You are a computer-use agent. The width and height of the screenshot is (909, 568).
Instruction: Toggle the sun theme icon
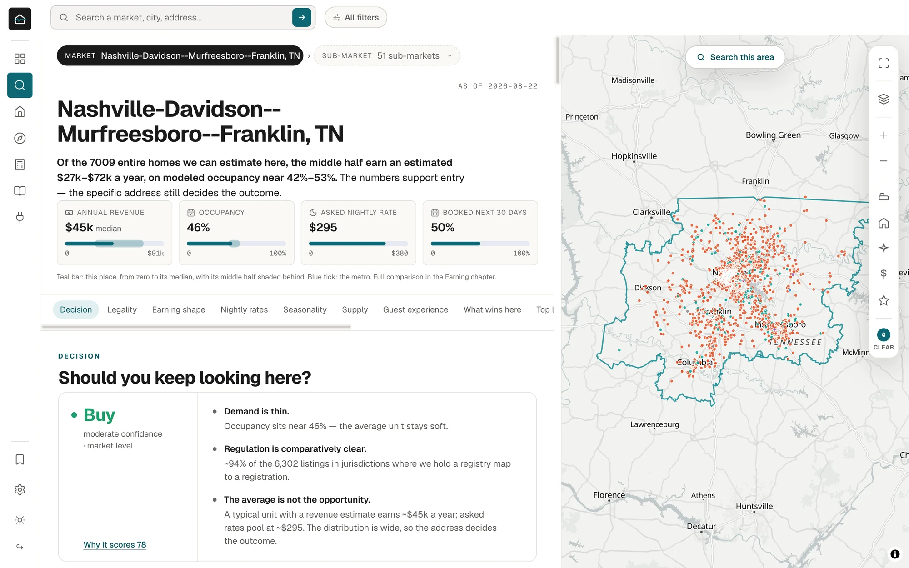(x=20, y=520)
